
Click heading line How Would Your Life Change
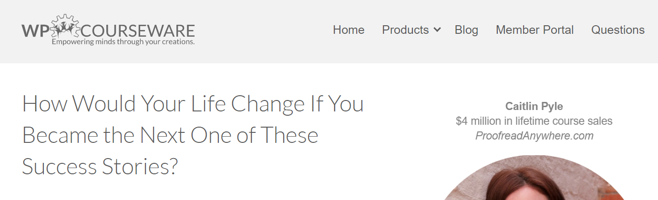pos(193,104)
